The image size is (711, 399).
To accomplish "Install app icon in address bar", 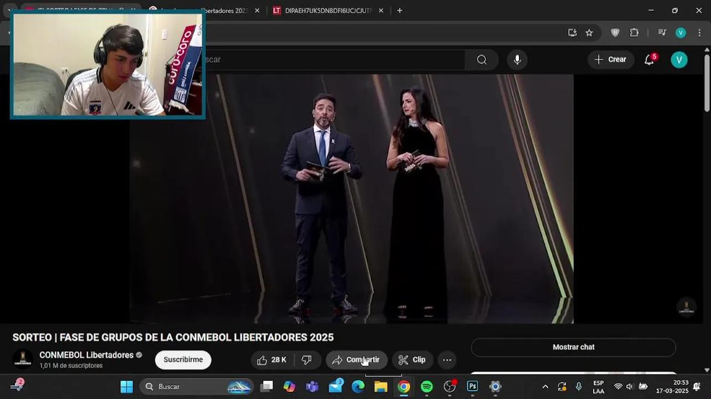I will click(x=573, y=33).
